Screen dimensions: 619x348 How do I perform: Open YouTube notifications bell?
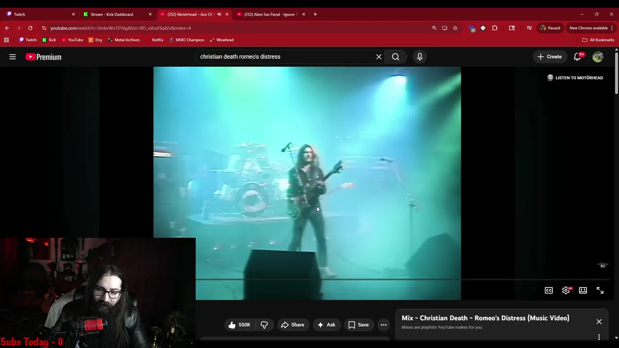pyautogui.click(x=577, y=57)
